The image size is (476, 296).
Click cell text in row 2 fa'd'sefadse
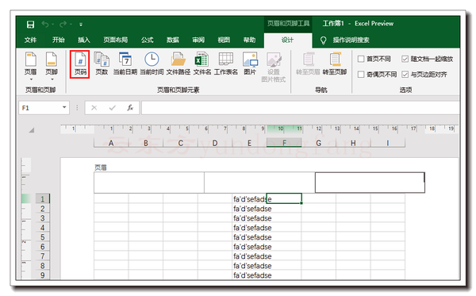click(x=252, y=209)
